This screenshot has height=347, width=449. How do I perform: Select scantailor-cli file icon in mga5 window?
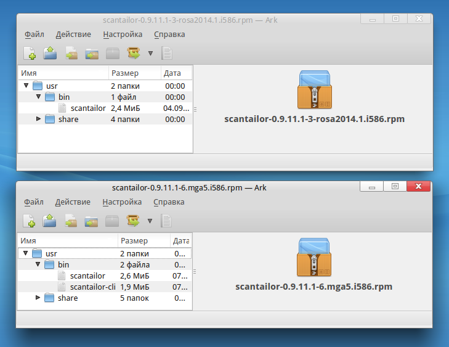click(x=62, y=287)
